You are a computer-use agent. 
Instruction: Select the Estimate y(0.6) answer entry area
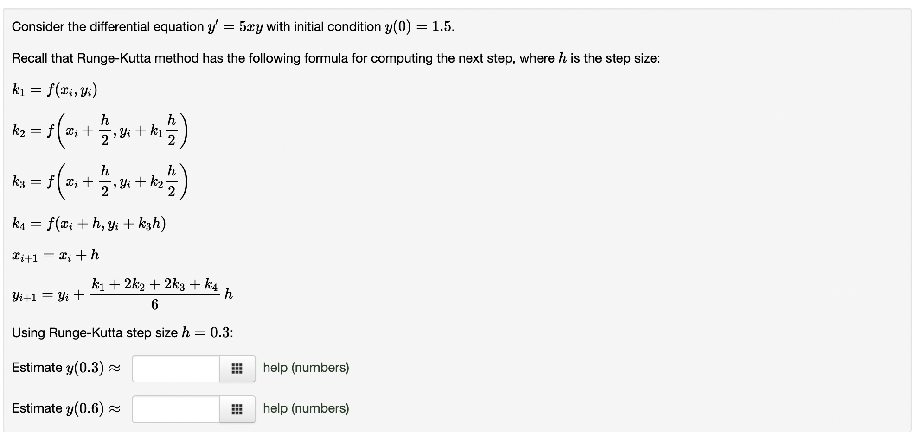[175, 409]
